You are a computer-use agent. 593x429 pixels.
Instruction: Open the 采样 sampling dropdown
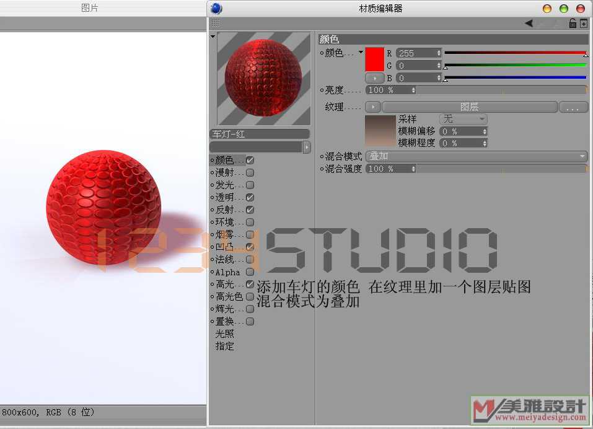pos(463,119)
